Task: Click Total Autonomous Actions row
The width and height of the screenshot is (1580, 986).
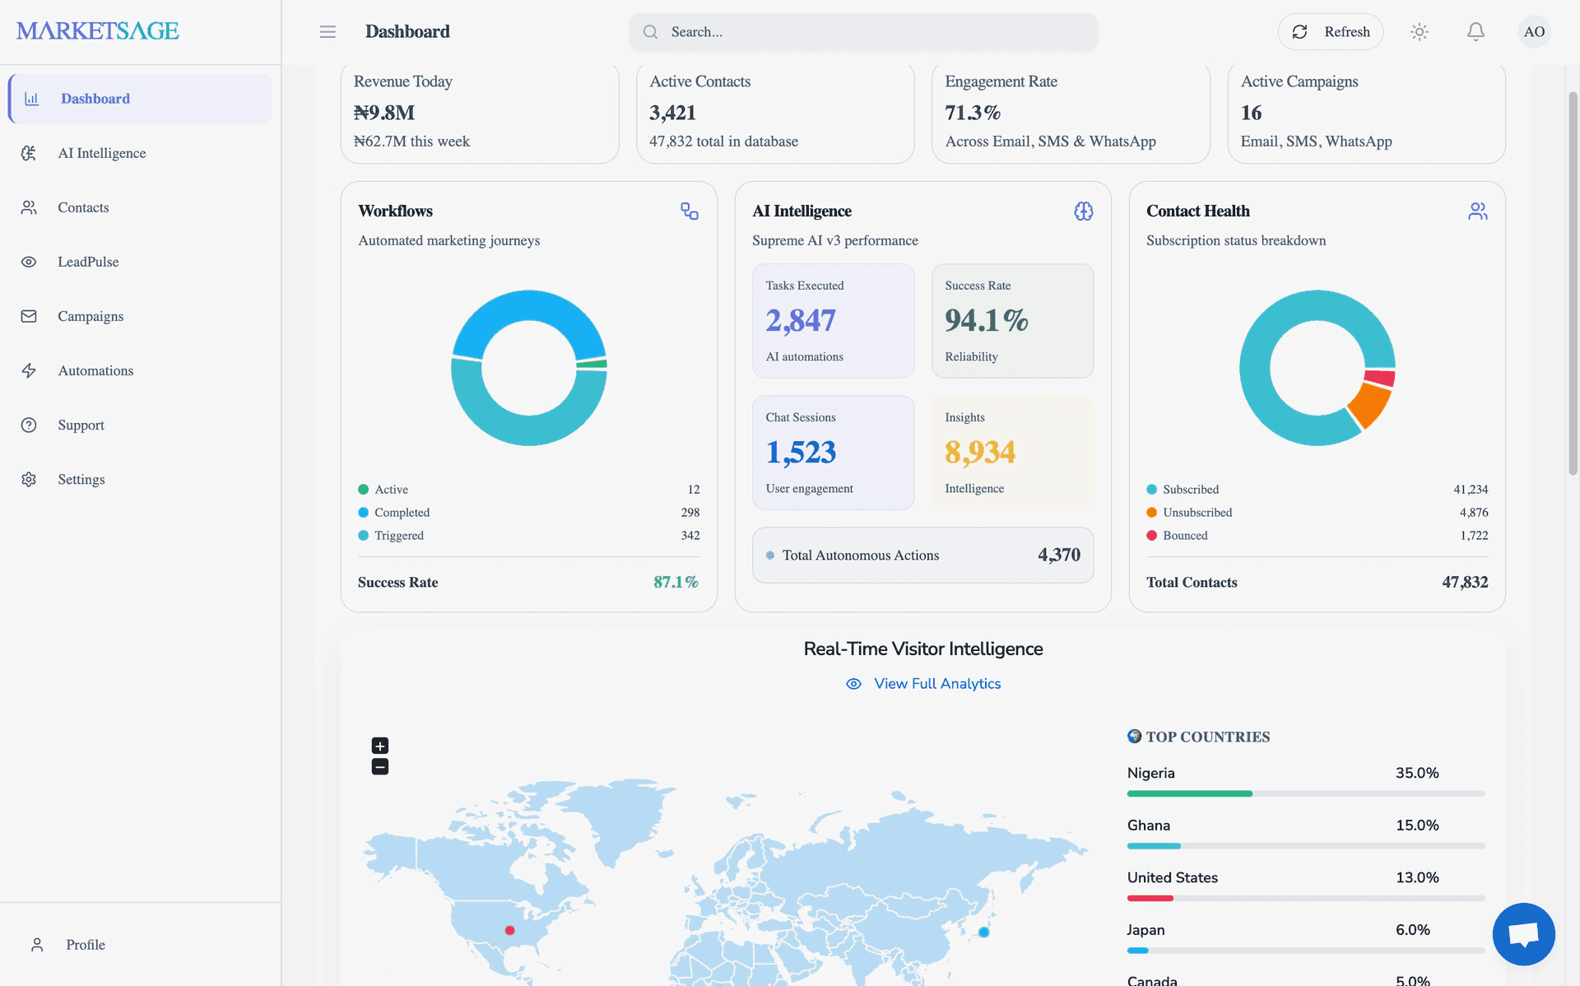Action: click(x=922, y=556)
